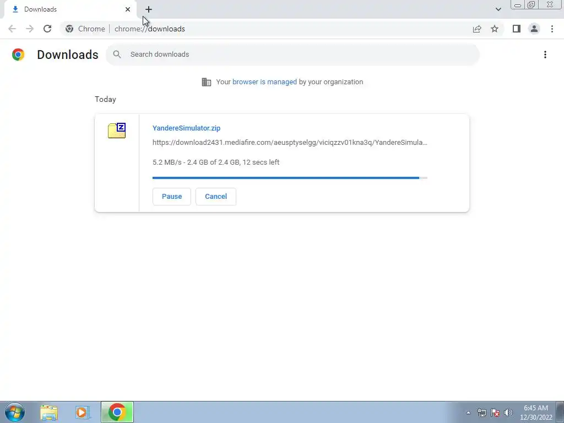564x423 pixels.
Task: Click the Chrome logo beside Downloads
Action: click(18, 55)
